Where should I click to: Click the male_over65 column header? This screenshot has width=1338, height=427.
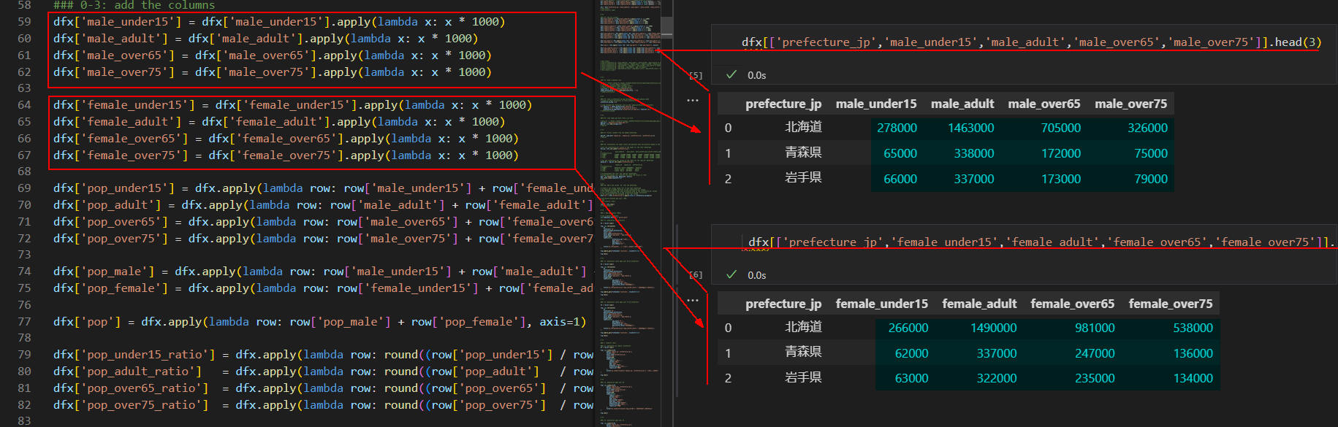coord(1044,104)
